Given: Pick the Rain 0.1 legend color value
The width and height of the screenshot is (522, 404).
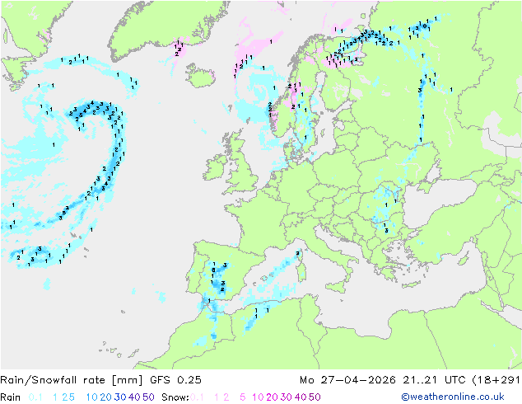Looking at the screenshot, I should coord(35,397).
